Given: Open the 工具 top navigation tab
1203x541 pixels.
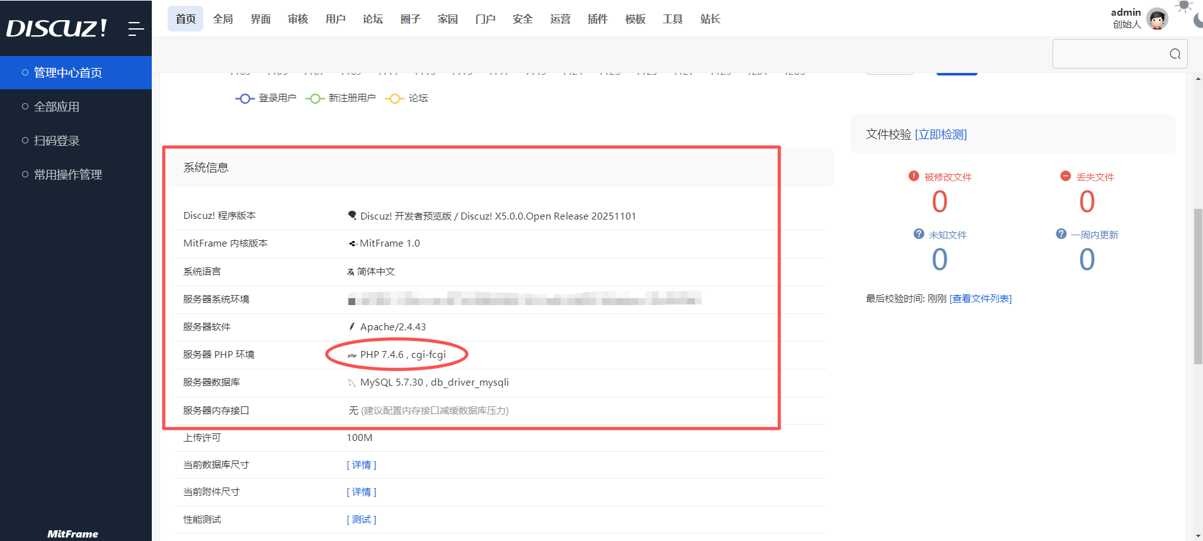Looking at the screenshot, I should point(673,19).
